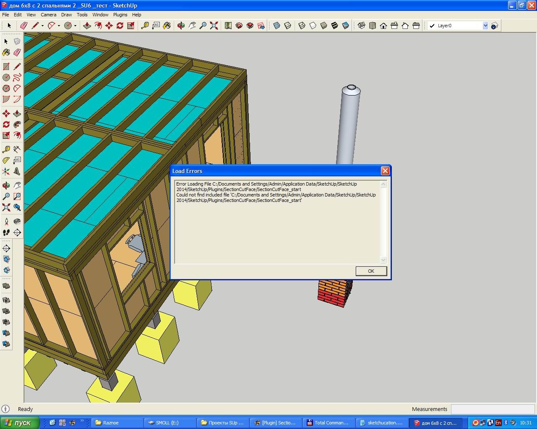Viewport: 537px width, 429px height.
Task: Expand the arrow beside the Line tool
Action: (x=42, y=26)
